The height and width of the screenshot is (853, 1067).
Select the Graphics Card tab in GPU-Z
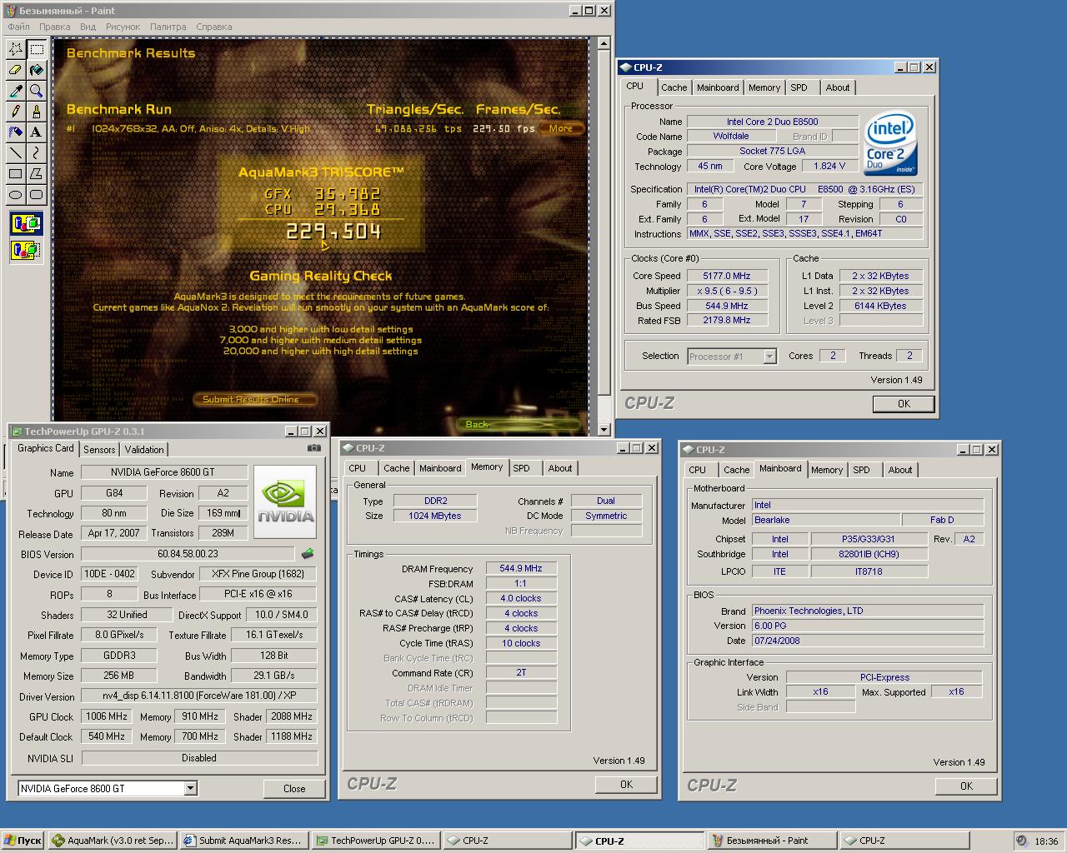click(46, 448)
